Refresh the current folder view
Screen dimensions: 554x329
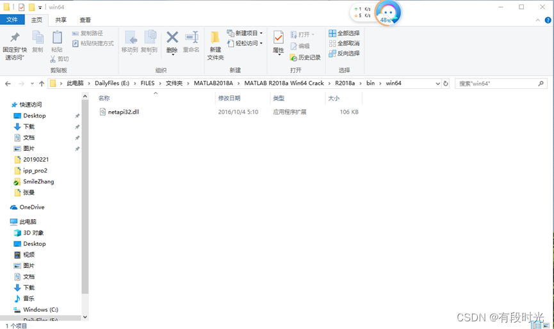446,84
